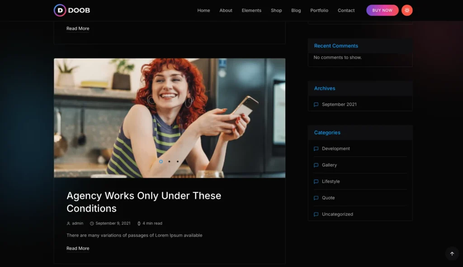This screenshot has width=463, height=267.
Task: Select the second slider dot on image
Action: pos(169,161)
